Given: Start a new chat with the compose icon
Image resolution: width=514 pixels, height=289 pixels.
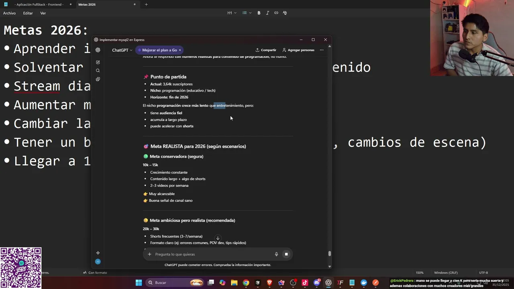Looking at the screenshot, I should pos(98,62).
